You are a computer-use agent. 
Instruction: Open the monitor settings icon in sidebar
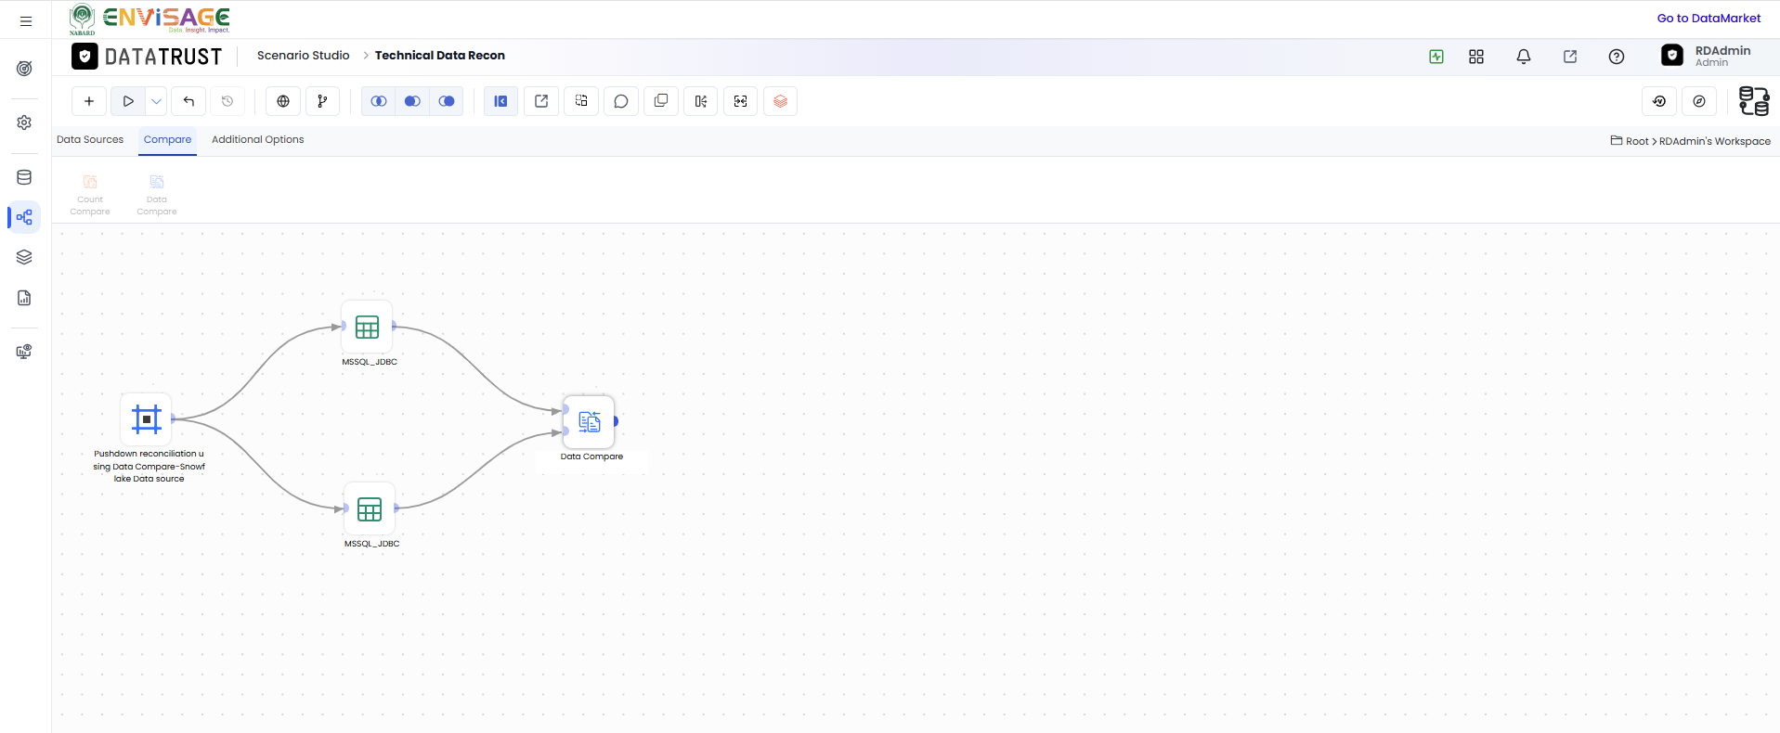(25, 352)
